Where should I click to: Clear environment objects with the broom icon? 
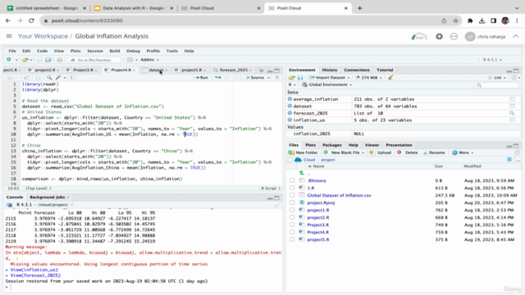[x=390, y=78]
